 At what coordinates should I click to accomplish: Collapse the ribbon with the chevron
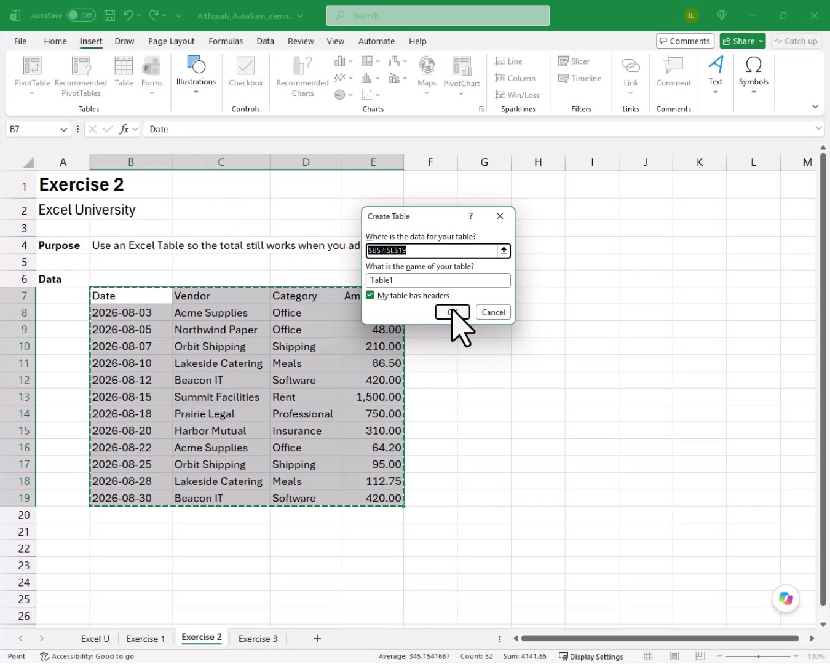[815, 106]
